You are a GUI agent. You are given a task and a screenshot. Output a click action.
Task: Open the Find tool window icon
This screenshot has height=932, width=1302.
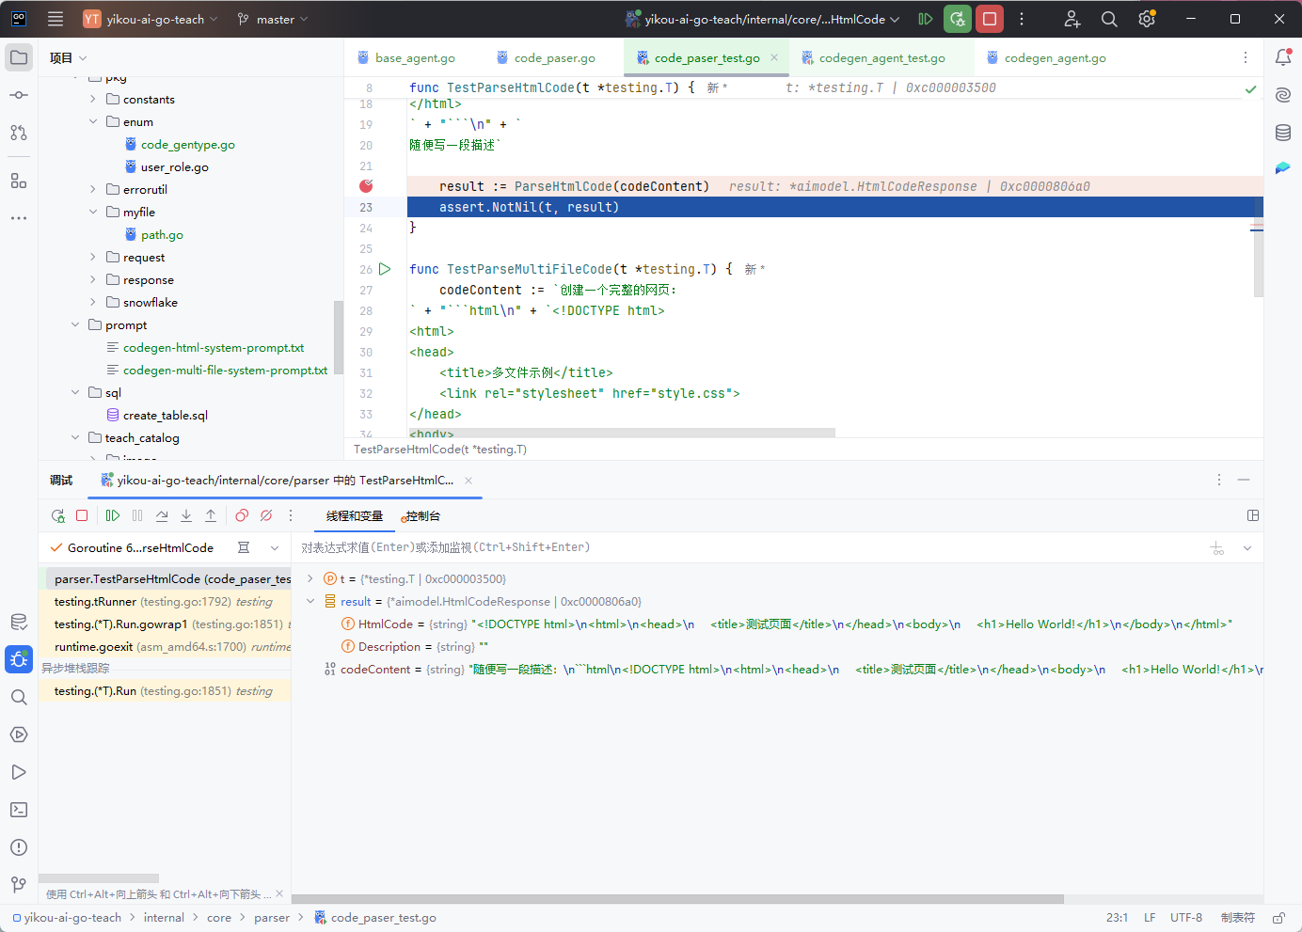pyautogui.click(x=19, y=697)
